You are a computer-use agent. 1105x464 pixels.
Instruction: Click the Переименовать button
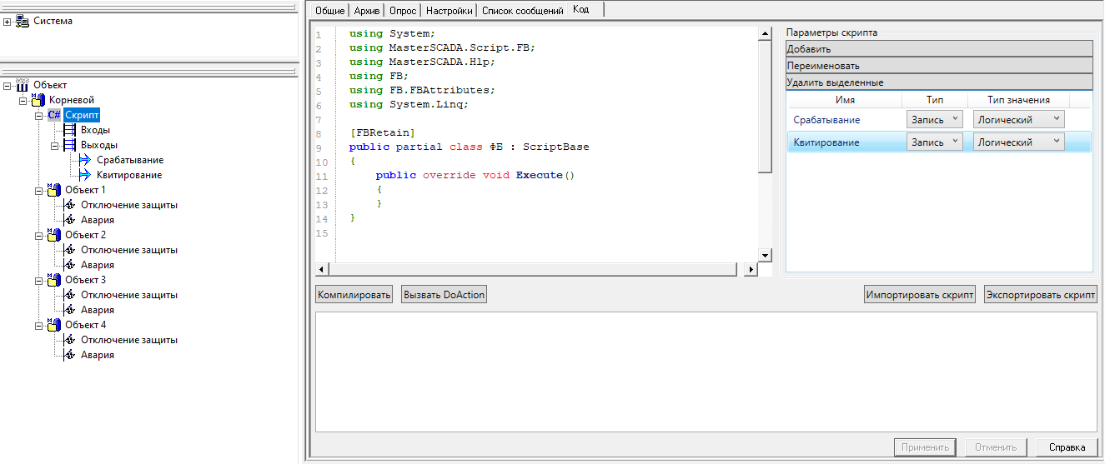(x=939, y=66)
